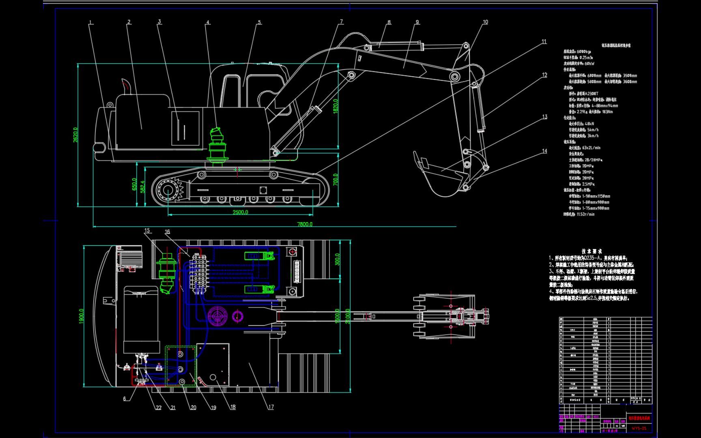
Task: Select part callout number 10
Action: (x=485, y=22)
